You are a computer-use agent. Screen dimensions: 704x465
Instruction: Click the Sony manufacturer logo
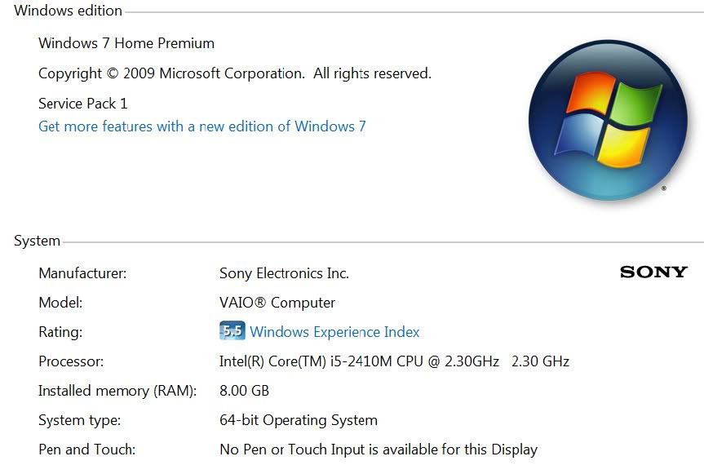653,272
